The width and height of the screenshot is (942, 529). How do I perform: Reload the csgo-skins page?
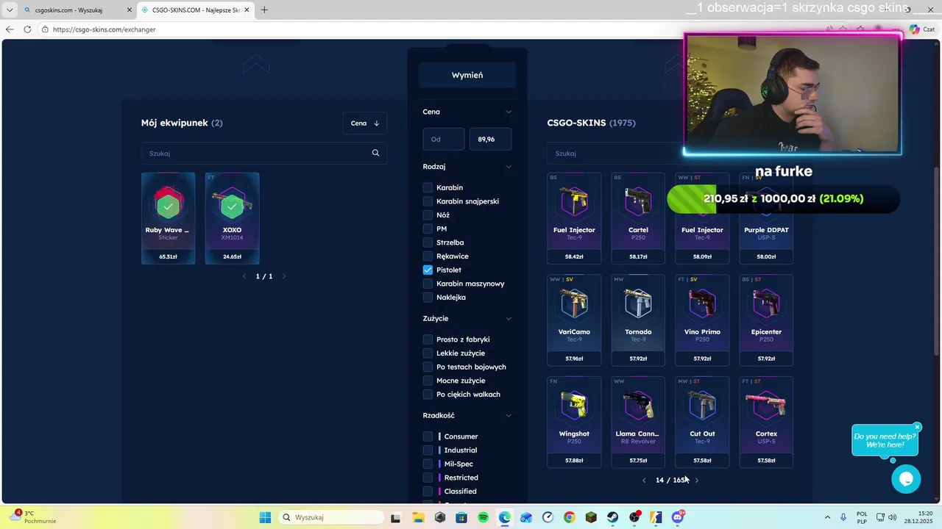(27, 29)
